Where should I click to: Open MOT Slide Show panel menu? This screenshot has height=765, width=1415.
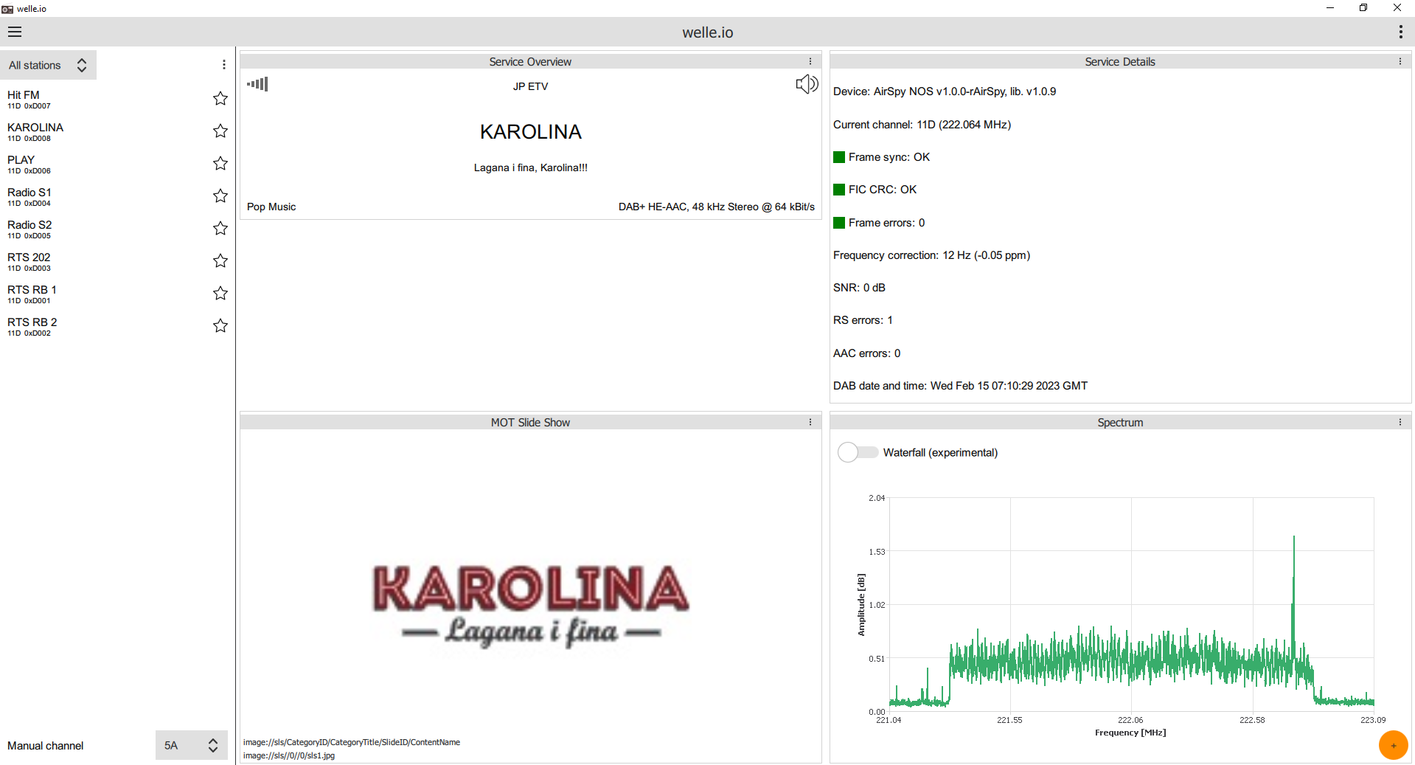coord(810,423)
